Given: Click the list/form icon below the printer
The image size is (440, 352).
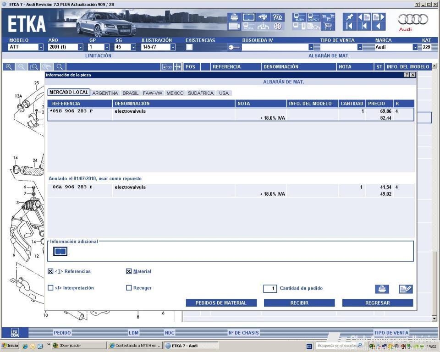Looking at the screenshot, I should click(x=234, y=27).
